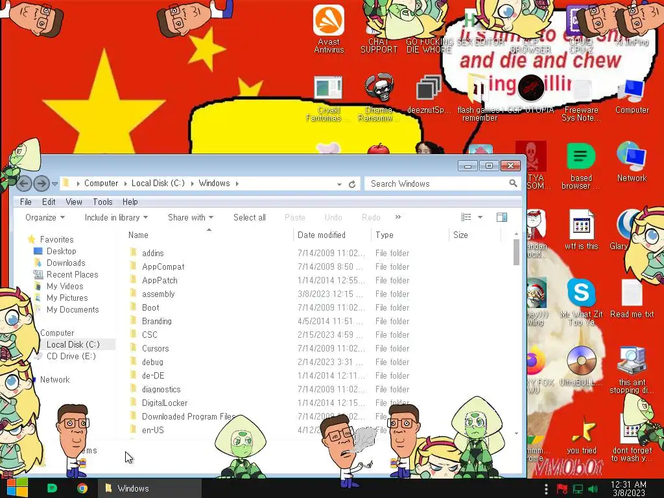Click the Explorer Forward arrow button
The image size is (664, 498).
(x=41, y=184)
